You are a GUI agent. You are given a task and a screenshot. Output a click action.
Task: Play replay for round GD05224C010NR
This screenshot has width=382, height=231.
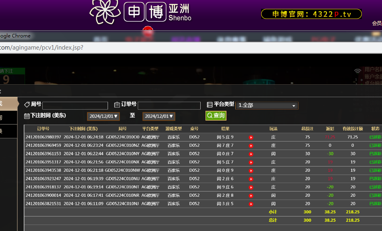coord(251,196)
